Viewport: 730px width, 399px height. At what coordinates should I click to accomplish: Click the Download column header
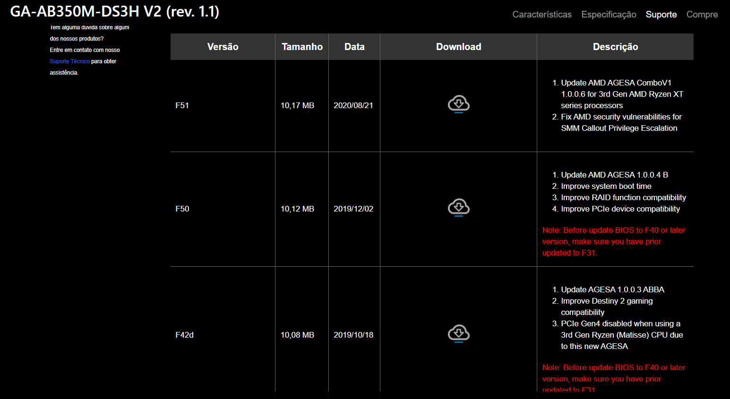pyautogui.click(x=458, y=47)
